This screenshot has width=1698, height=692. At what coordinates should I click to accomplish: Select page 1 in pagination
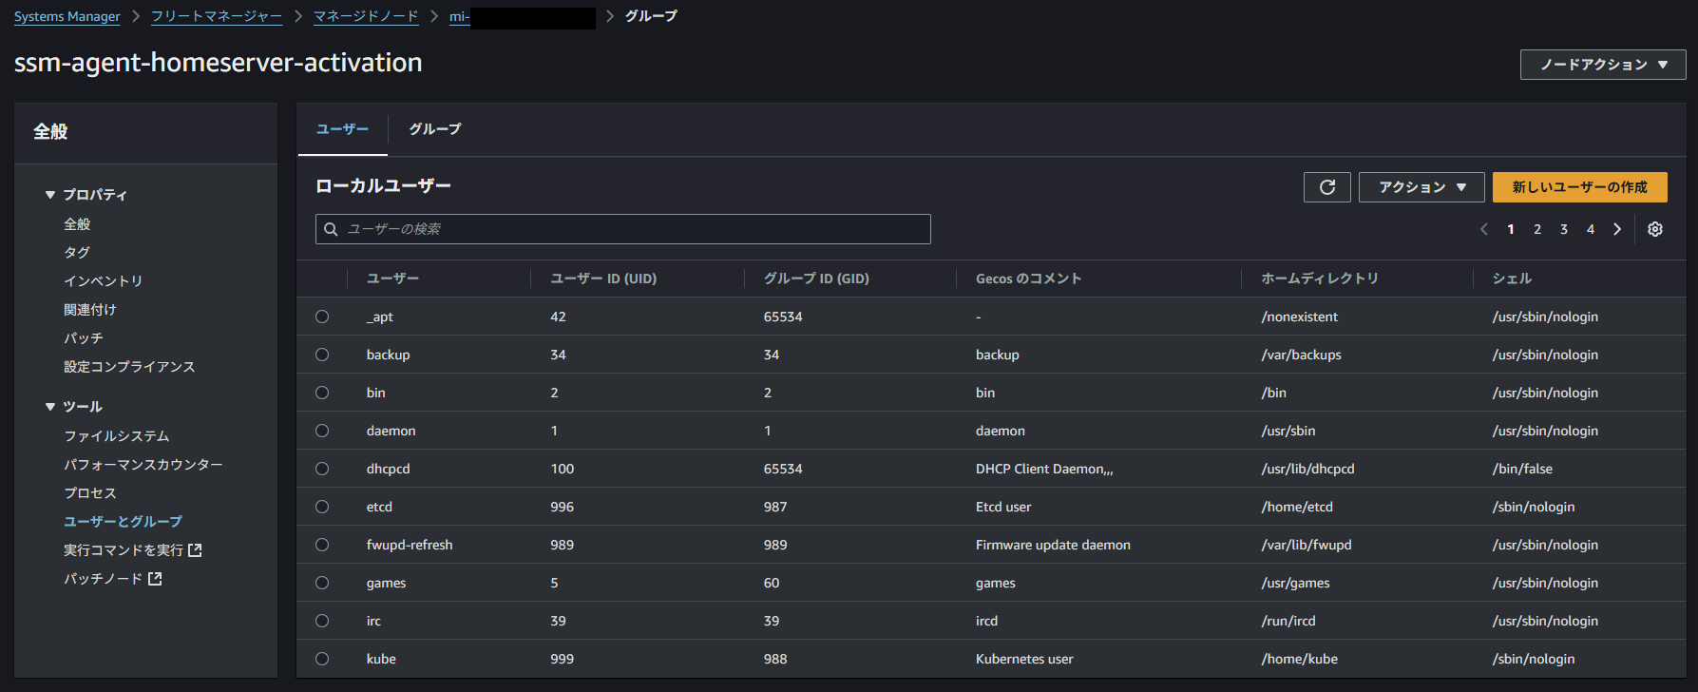tap(1510, 229)
